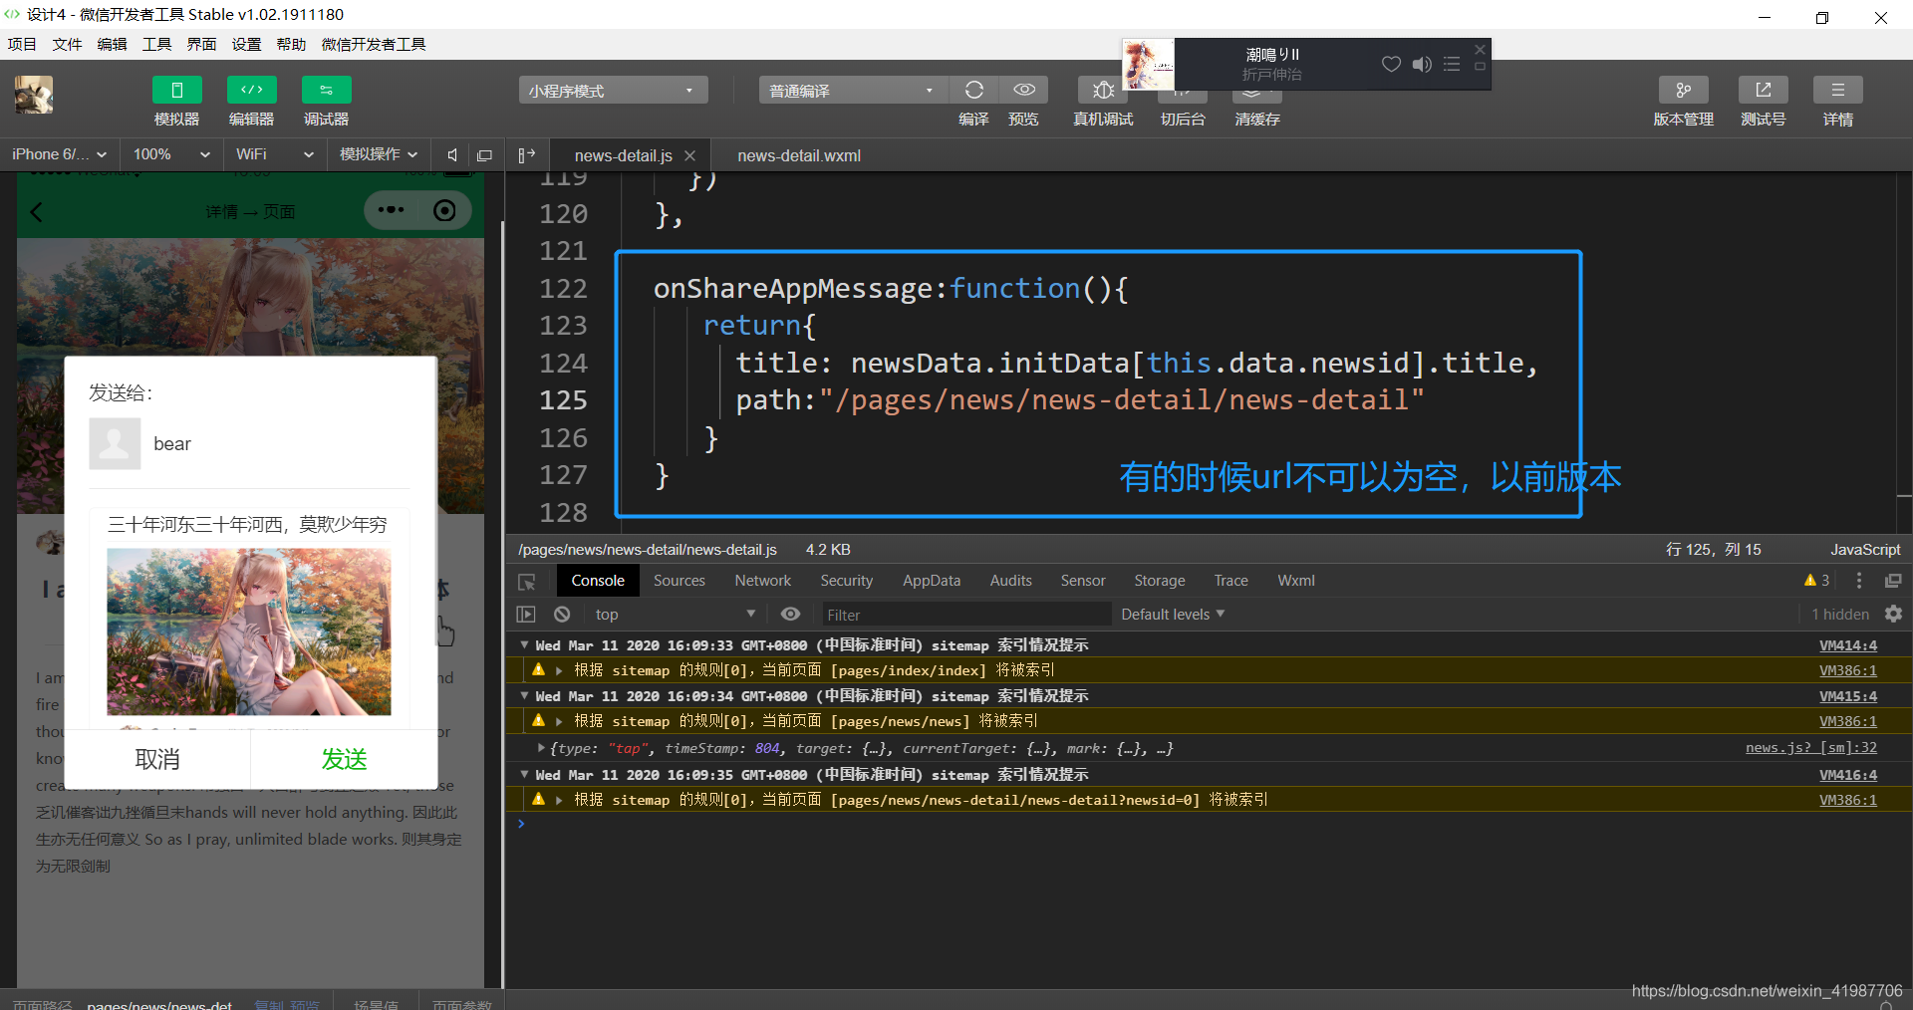Open the 小程序模式 mode dropdown
The height and width of the screenshot is (1010, 1913).
tap(614, 91)
